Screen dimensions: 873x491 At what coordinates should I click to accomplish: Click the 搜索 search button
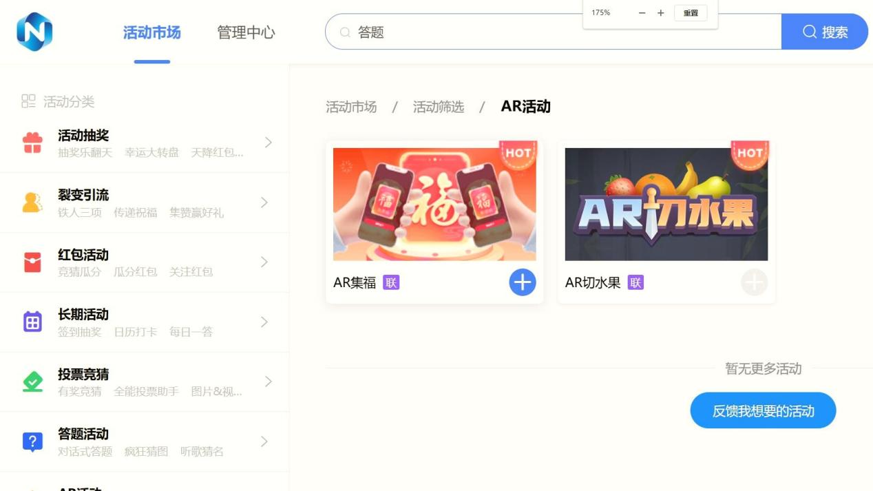pos(825,32)
